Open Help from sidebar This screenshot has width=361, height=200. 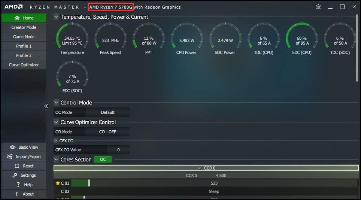(x=24, y=185)
